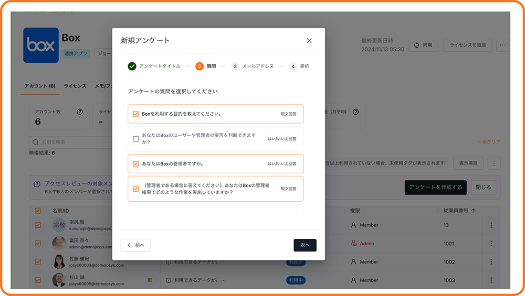This screenshot has height=296, width=525.
Task: Click the 月平均 help question icon
Action: coord(355,112)
